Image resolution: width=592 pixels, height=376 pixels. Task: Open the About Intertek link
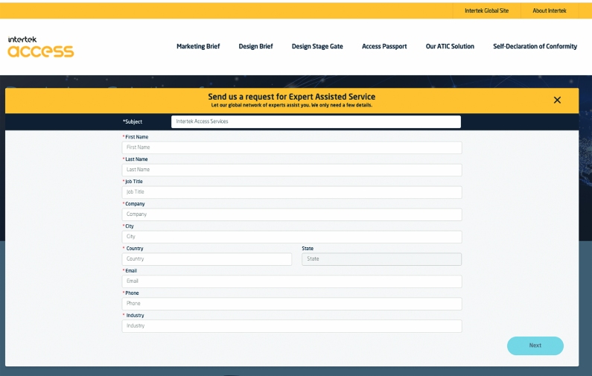pos(550,10)
